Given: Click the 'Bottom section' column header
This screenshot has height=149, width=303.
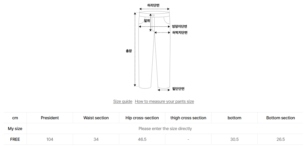Looking at the screenshot, I should click(x=280, y=118).
